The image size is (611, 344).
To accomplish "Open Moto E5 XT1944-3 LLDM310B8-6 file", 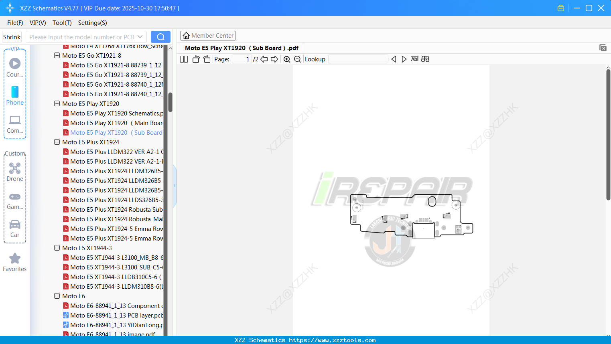I will 113,287.
